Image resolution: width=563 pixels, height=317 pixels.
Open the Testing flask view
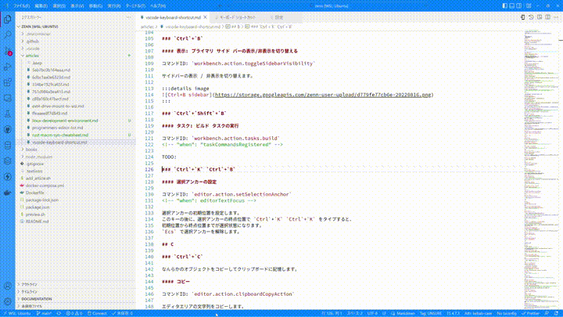[x=8, y=114]
